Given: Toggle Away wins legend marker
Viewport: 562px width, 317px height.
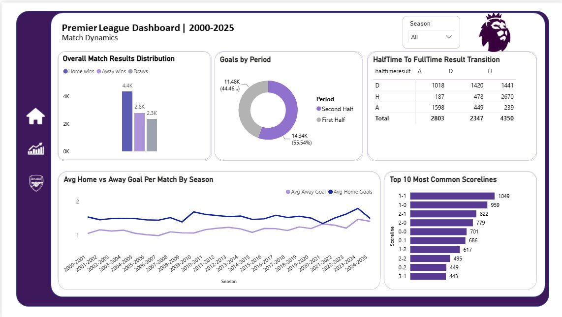Looking at the screenshot, I should [99, 71].
